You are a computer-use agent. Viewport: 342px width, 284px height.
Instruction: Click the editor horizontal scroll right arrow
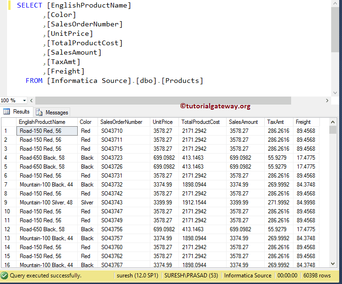pos(327,101)
